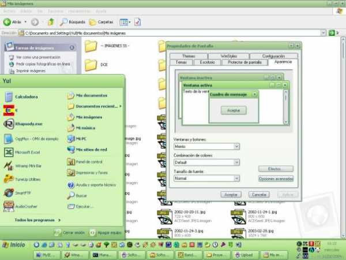Open the Búsqueda search tool
346x260 pixels.
tap(73, 22)
